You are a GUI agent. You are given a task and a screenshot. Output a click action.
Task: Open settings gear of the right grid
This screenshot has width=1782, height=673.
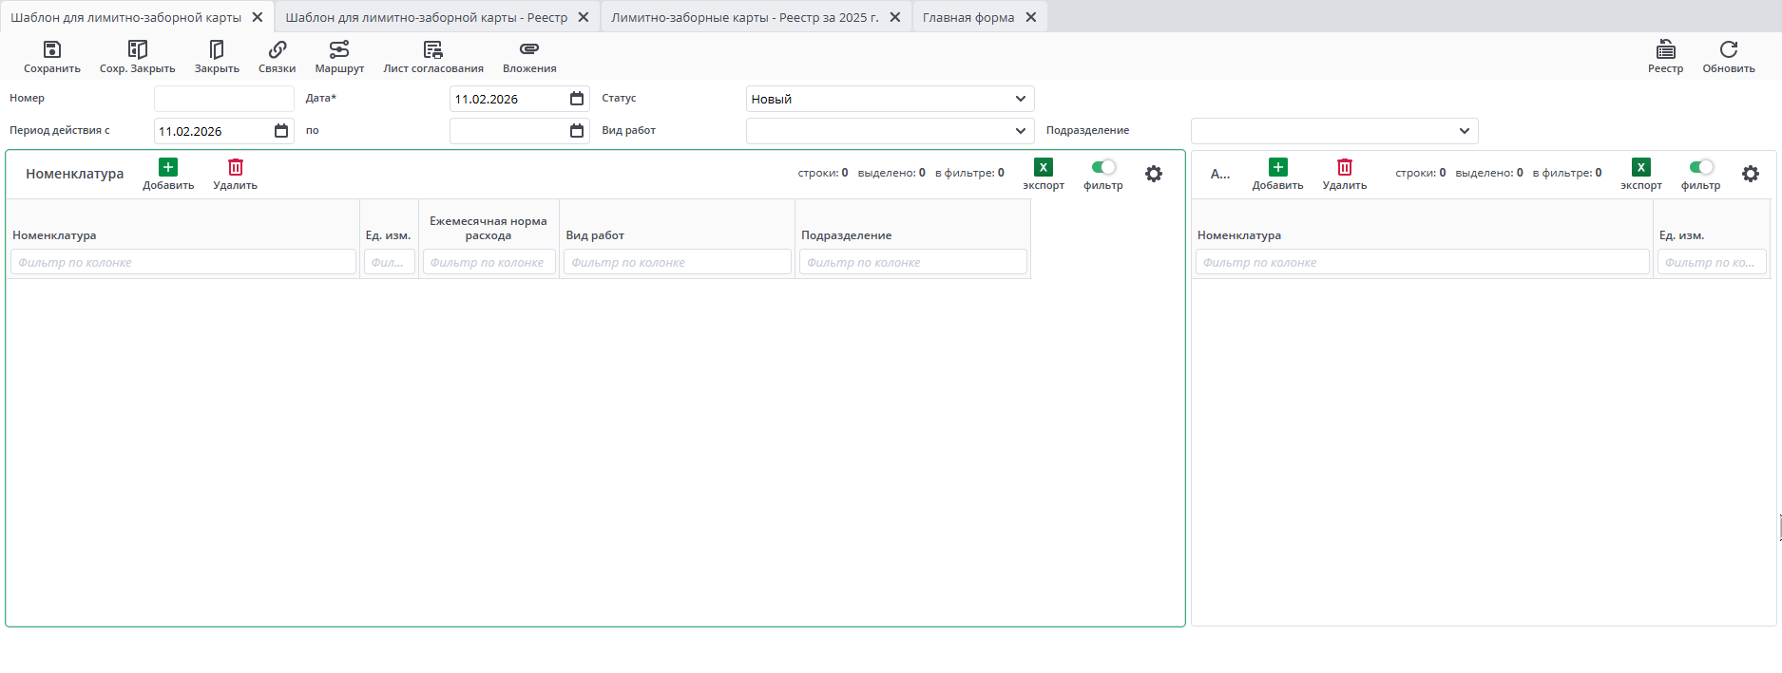(1750, 174)
